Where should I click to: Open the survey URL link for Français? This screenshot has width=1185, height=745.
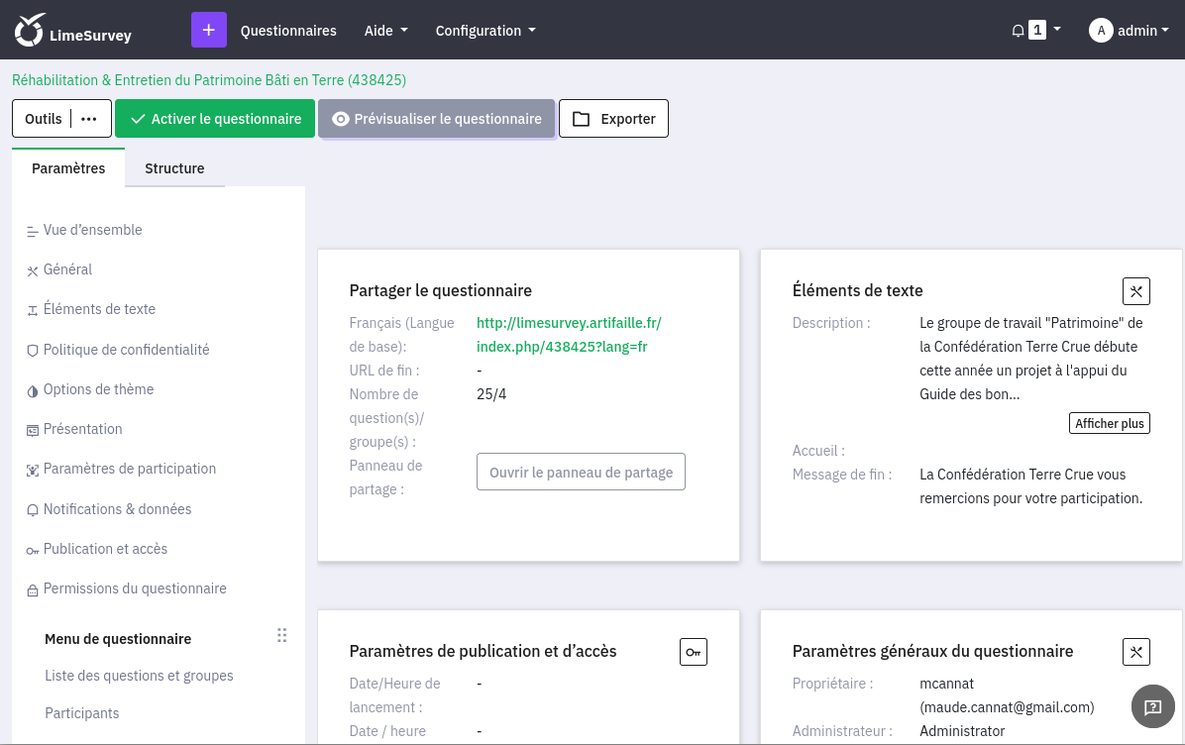(569, 335)
